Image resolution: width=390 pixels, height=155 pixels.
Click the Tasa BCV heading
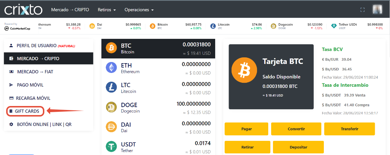coord(332,49)
